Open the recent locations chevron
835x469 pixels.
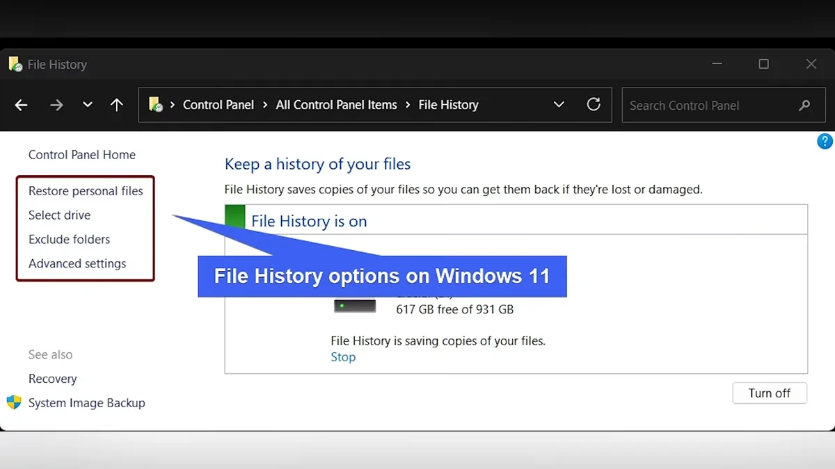coord(87,105)
